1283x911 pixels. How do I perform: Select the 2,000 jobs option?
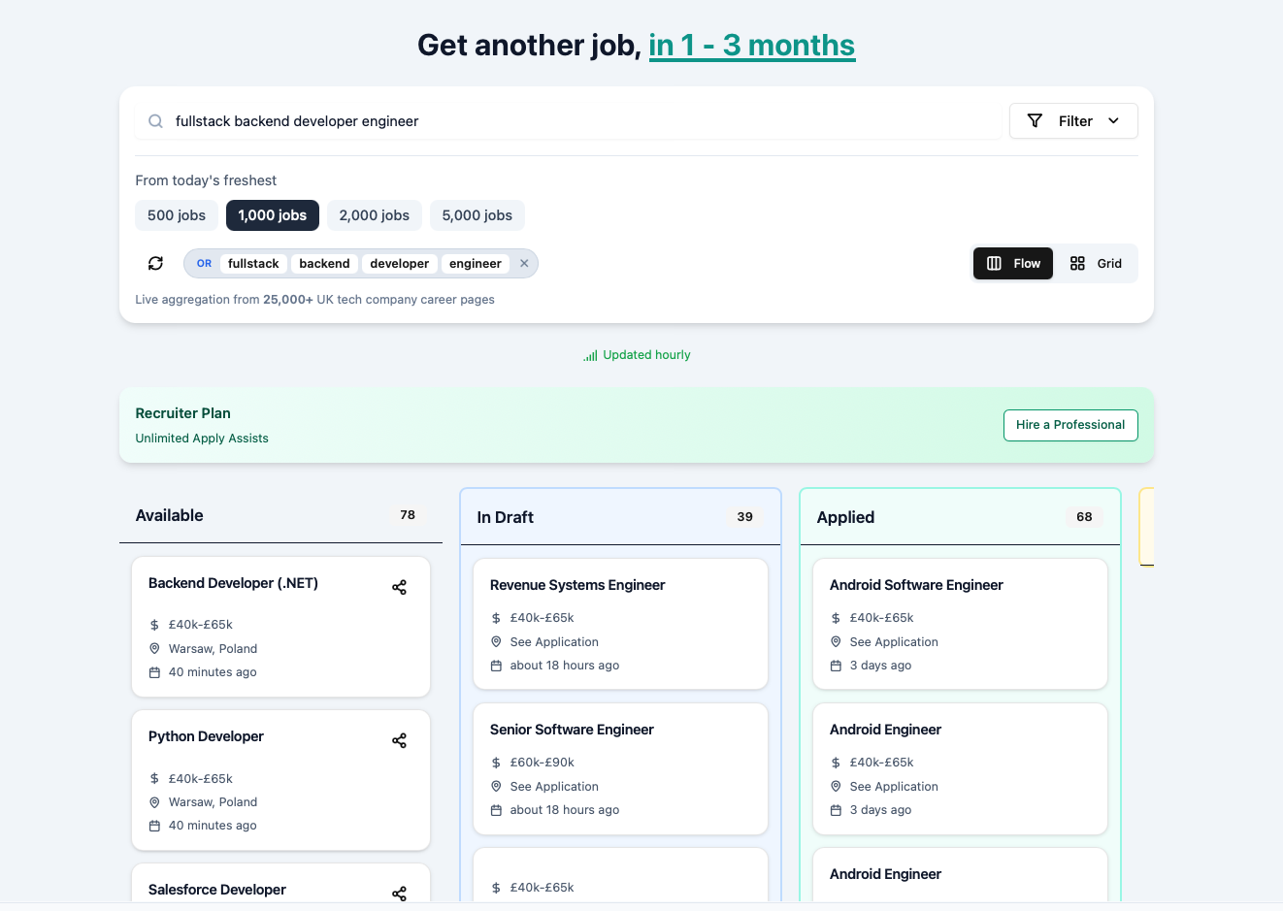374,215
